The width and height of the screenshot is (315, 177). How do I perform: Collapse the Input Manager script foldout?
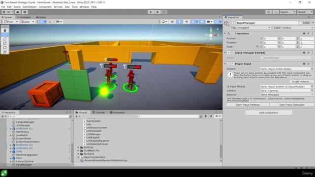pos(225,53)
